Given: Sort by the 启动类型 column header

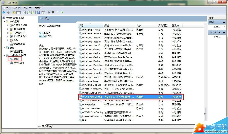Looking at the screenshot, I should pos(164,25).
